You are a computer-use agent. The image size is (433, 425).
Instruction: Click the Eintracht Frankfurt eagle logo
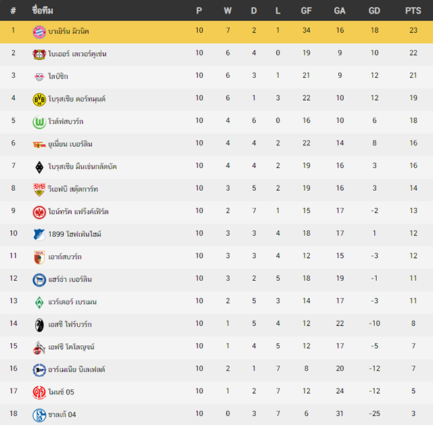[x=39, y=212]
